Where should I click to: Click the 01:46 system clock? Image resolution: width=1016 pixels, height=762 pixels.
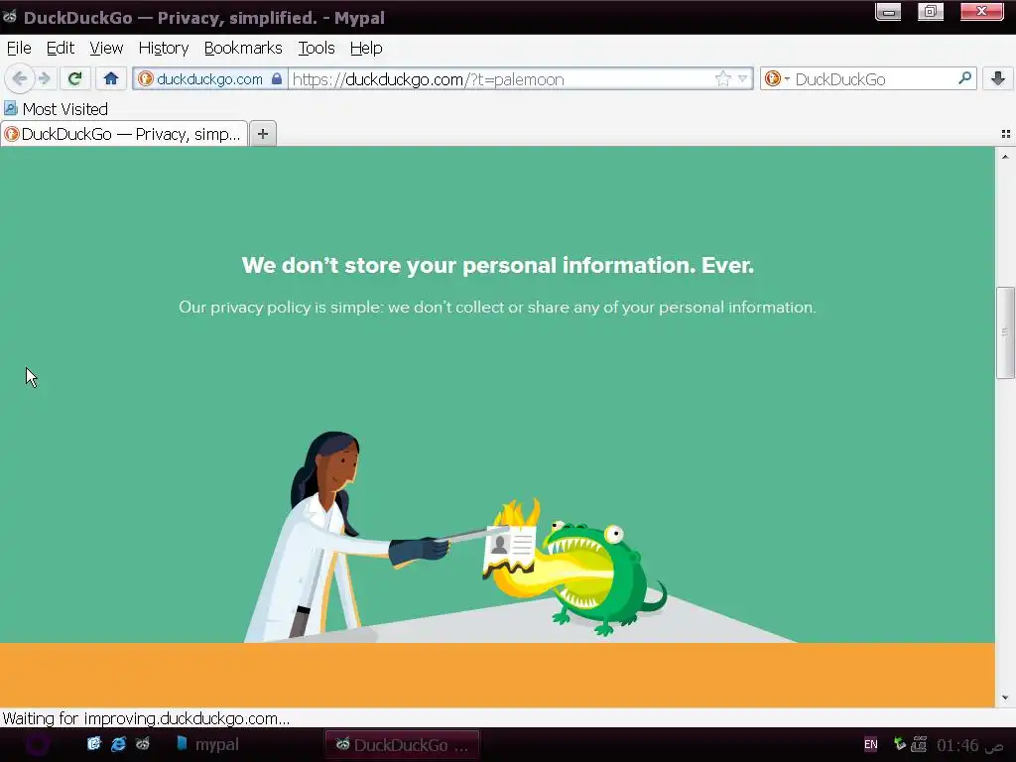coord(969,745)
